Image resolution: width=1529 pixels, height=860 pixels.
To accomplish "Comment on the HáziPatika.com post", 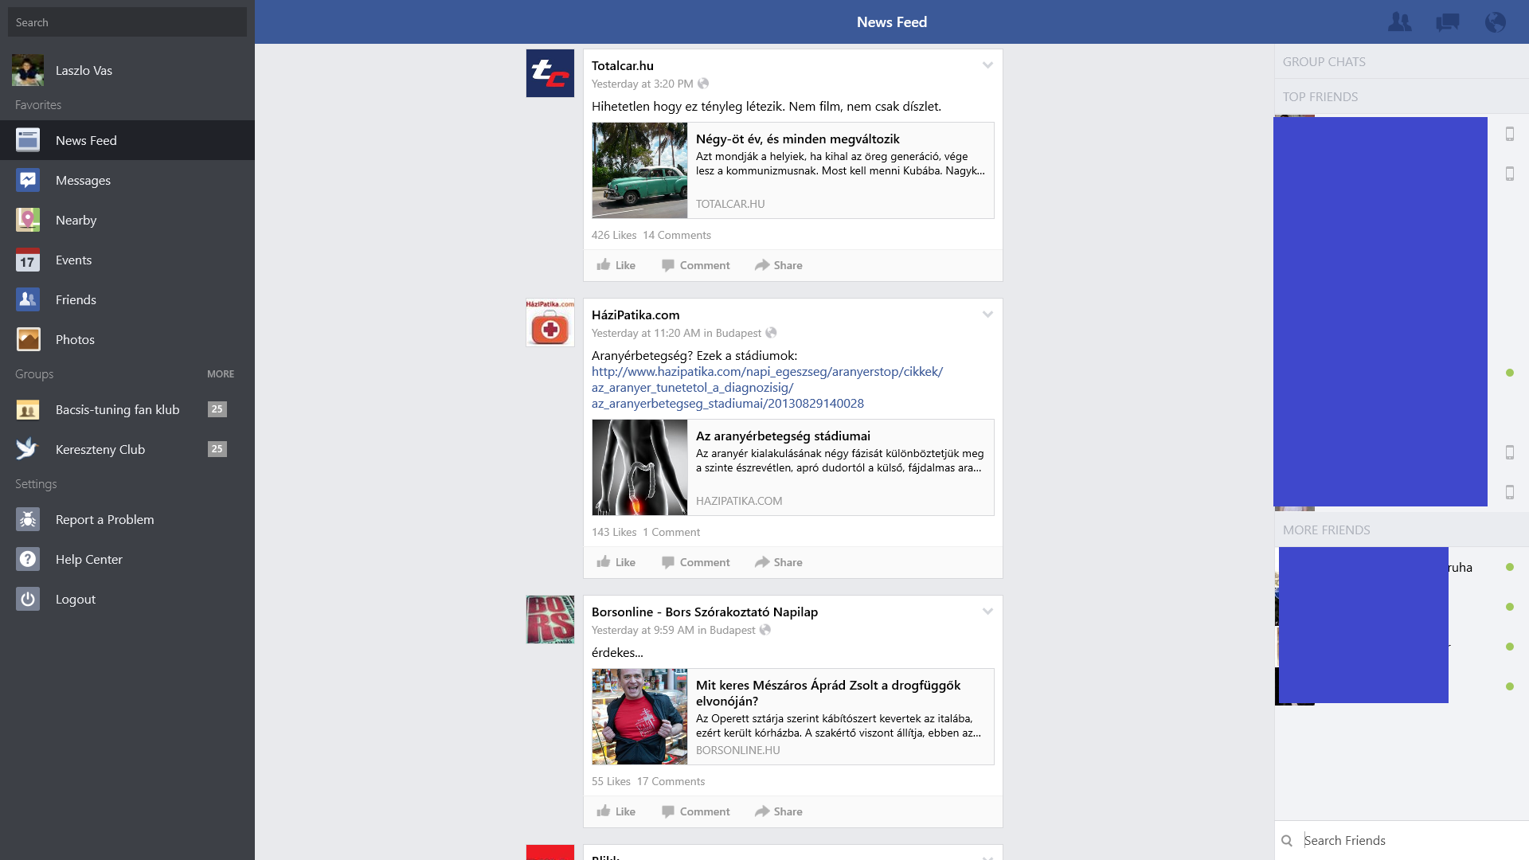I will (695, 562).
